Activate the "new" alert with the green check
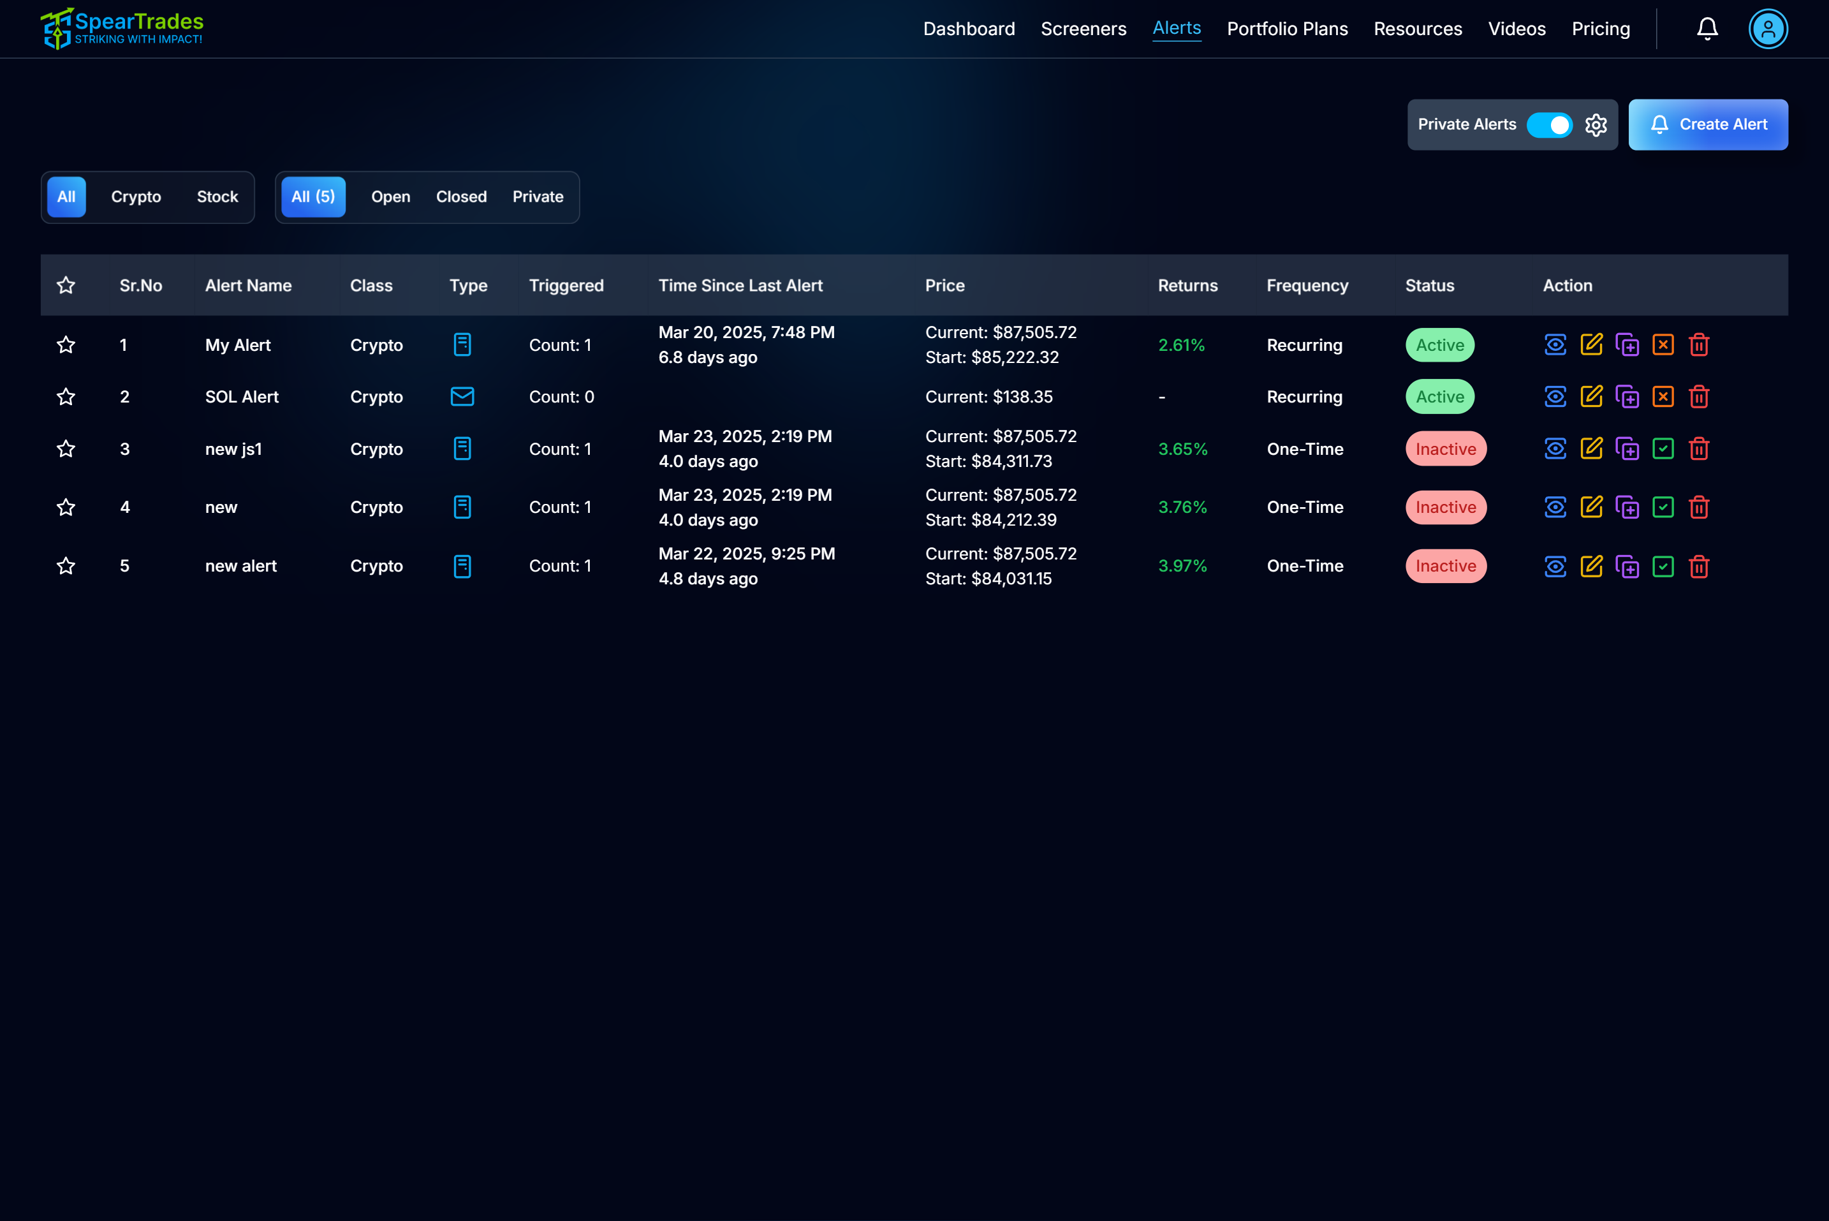The image size is (1829, 1221). 1664,507
